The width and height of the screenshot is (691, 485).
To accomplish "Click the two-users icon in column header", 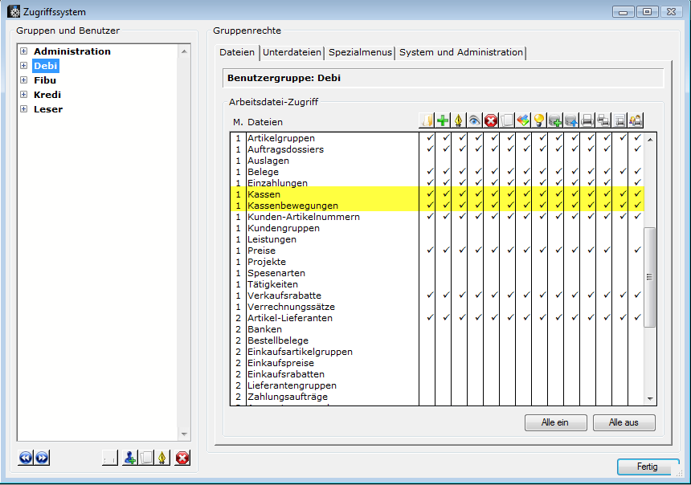I will 636,120.
